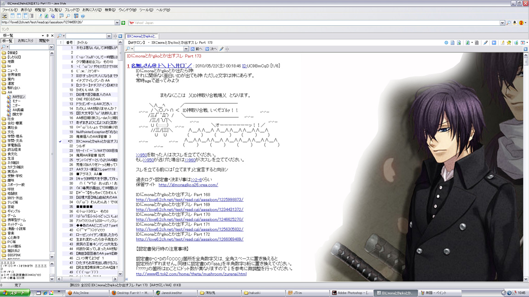Viewport: 529px width, 297px height.
Task: Click the blue X next to thread list search
Action: [x=120, y=36]
